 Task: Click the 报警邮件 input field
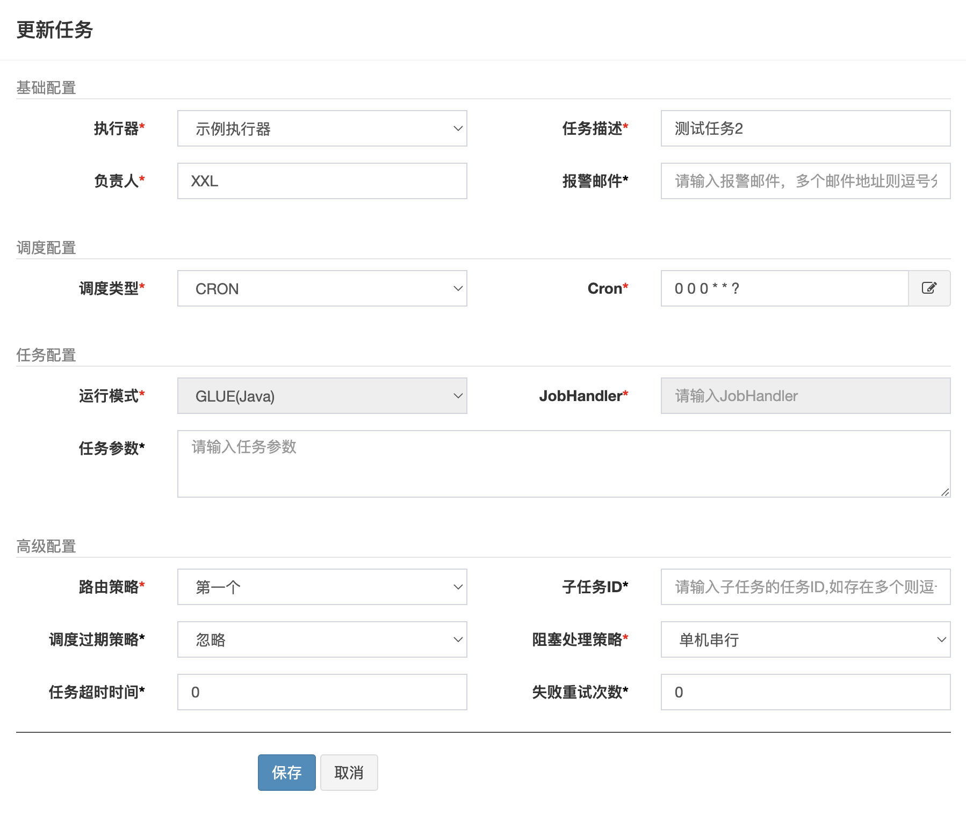click(x=805, y=181)
